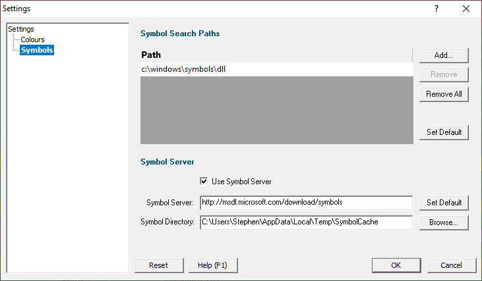Click into the Symbol Directory text field
Viewport: 482px width, 281px height.
pos(306,222)
